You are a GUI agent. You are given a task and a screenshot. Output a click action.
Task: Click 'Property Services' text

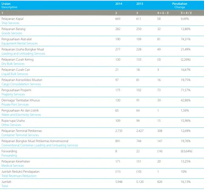(13, 94)
